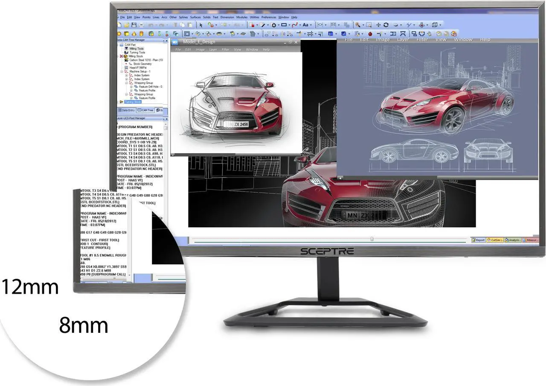
Task: Select the Aa text tool
Action: coord(305,25)
